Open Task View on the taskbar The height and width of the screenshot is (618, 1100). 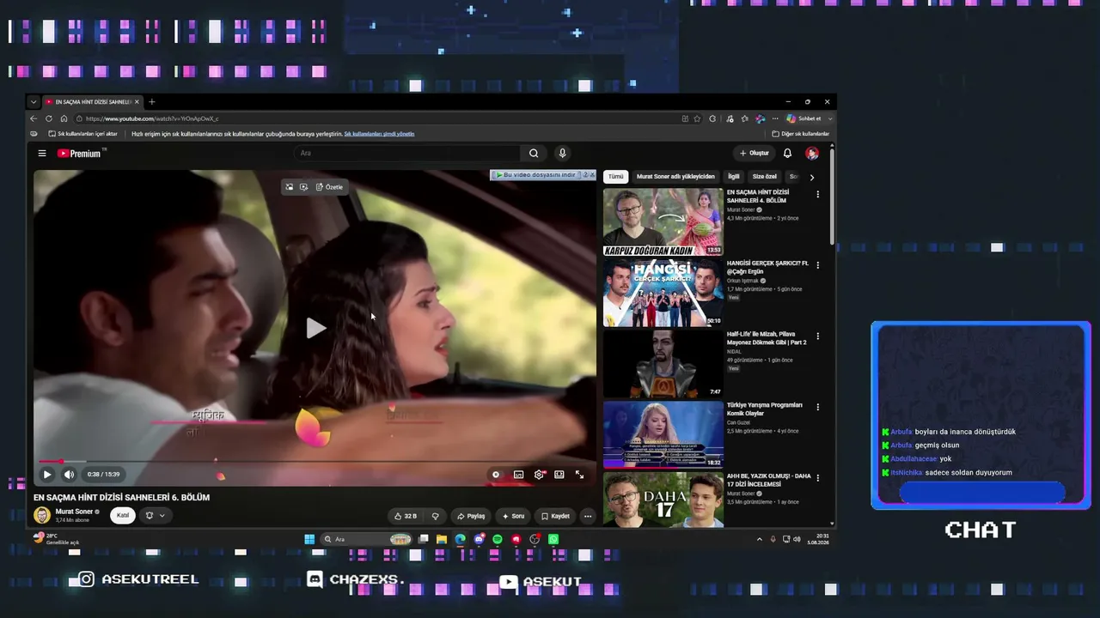pyautogui.click(x=424, y=539)
